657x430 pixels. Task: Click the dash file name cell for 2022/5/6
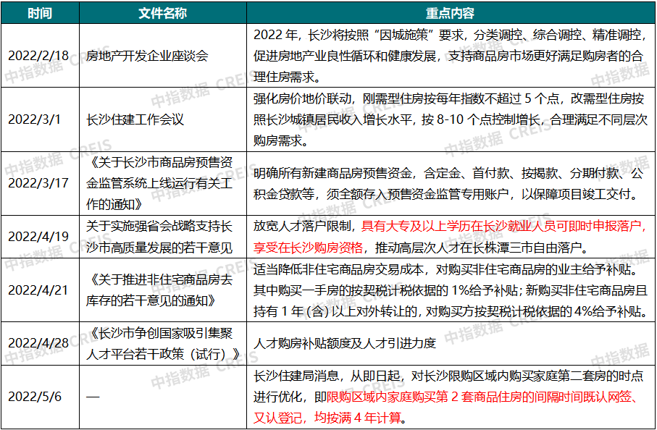(93, 397)
